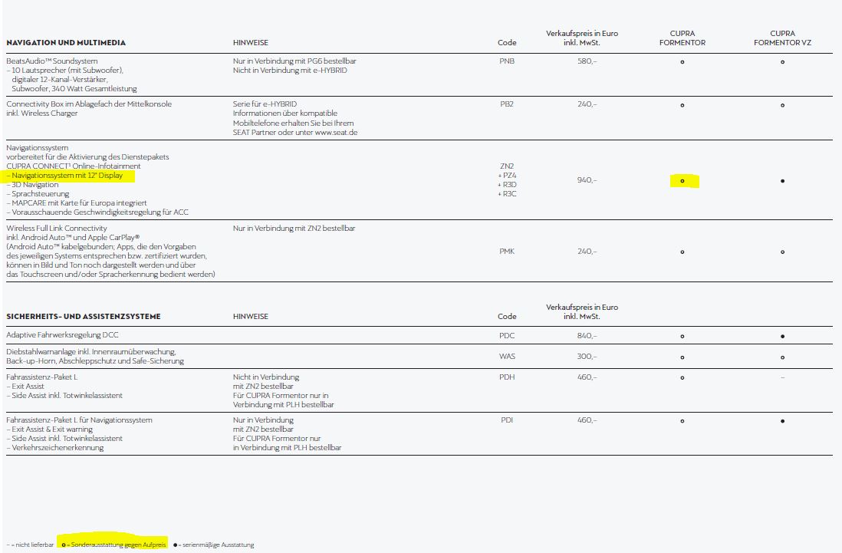
Task: Click Connectivity Box circle under Formentor VZ
Action: click(x=782, y=105)
